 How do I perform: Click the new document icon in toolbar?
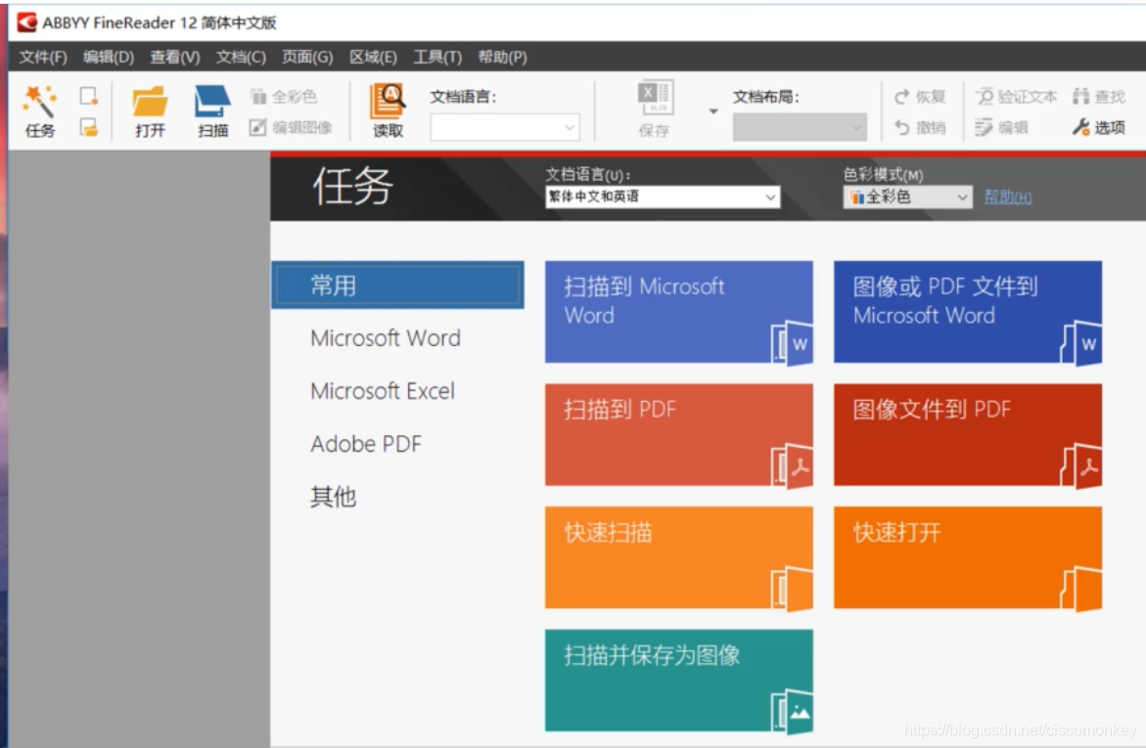pyautogui.click(x=89, y=97)
